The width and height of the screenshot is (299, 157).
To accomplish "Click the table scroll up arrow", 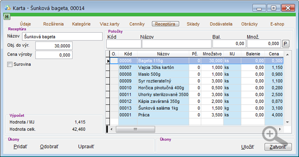I will 287,55.
